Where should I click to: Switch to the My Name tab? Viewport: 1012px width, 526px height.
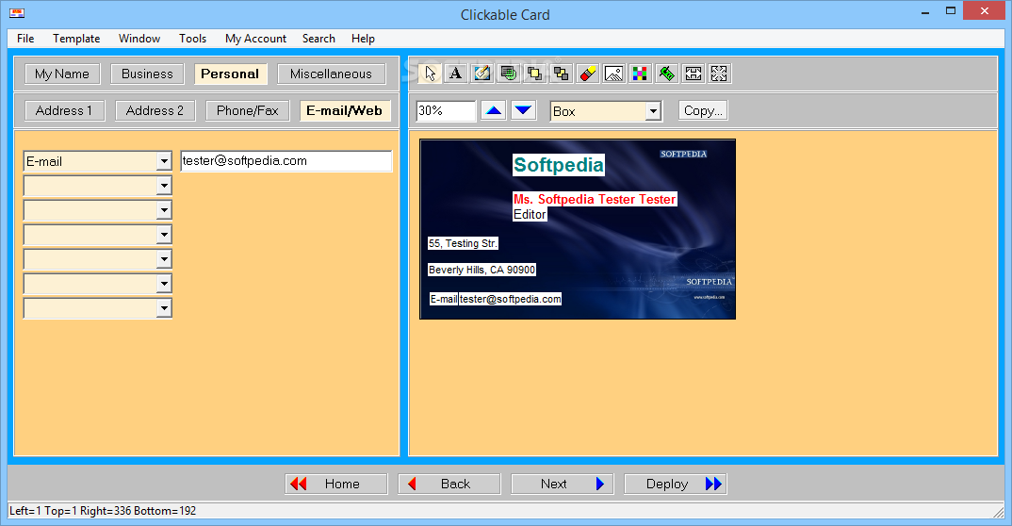(x=62, y=74)
